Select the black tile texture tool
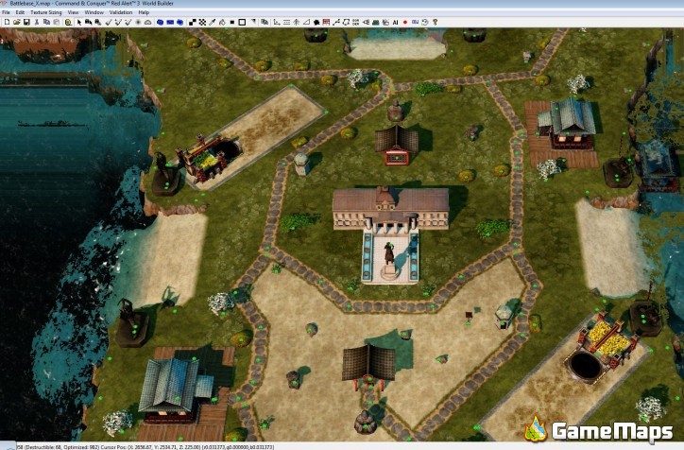684x450 pixels. pyautogui.click(x=193, y=22)
